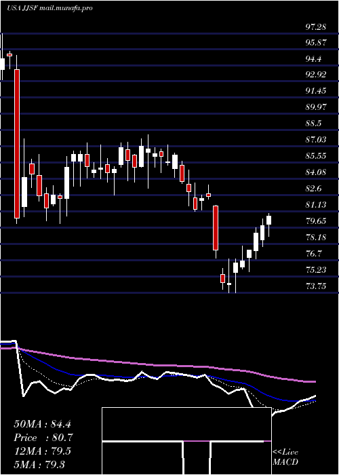Click the 75.23 price axis label

(x=316, y=270)
